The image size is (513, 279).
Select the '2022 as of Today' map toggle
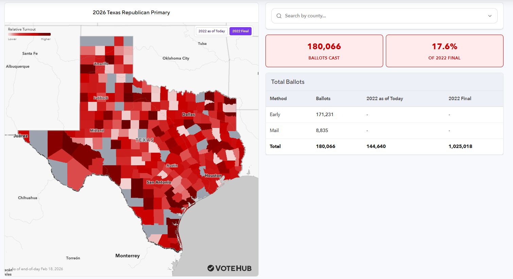click(211, 31)
